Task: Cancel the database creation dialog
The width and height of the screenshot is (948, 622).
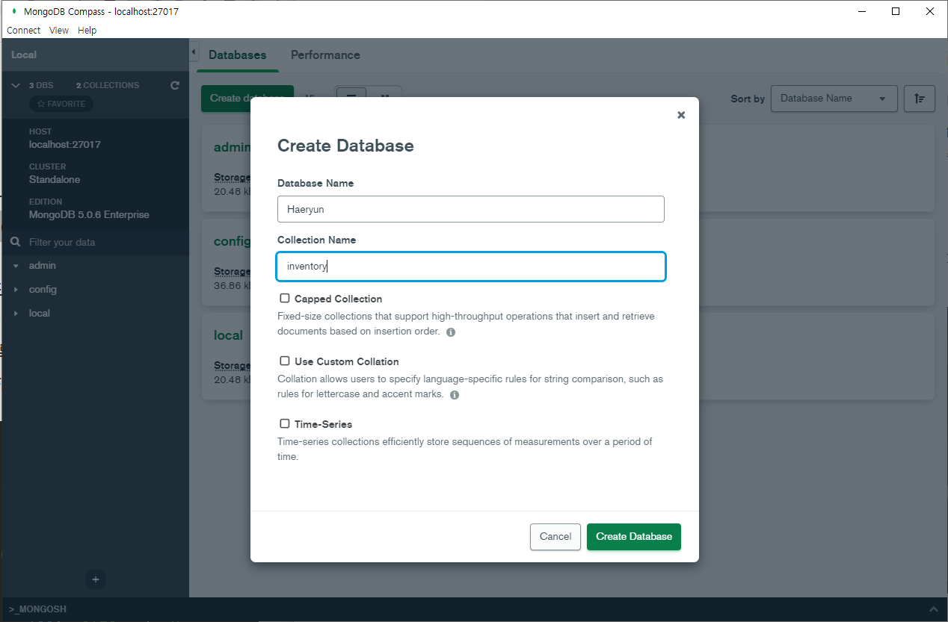Action: pos(555,537)
